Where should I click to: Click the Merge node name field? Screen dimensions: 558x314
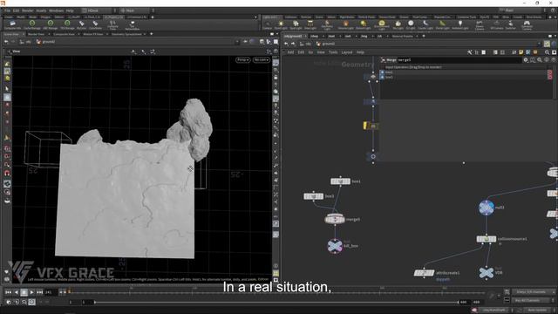click(x=459, y=60)
